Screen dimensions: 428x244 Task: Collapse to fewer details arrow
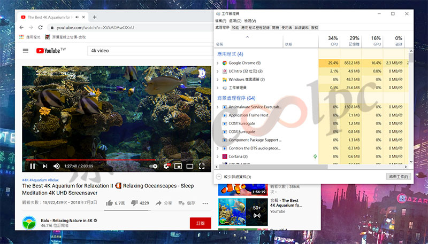(219, 177)
